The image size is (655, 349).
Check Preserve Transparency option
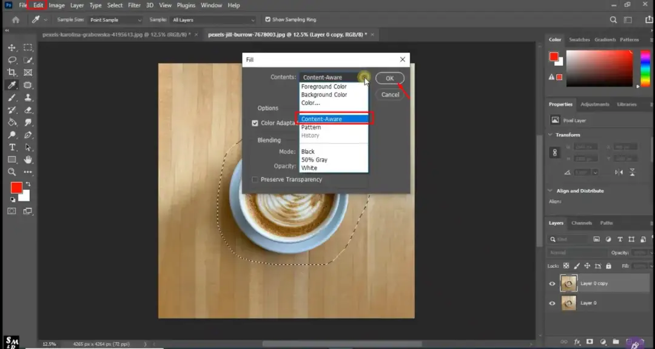click(x=255, y=179)
